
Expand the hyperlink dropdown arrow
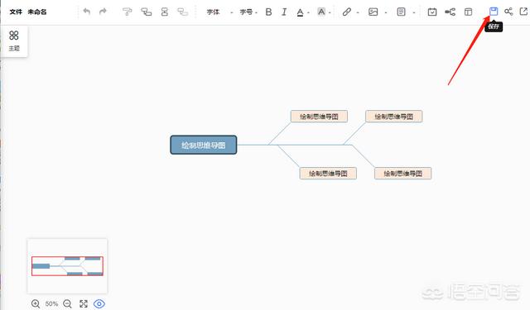click(x=358, y=13)
